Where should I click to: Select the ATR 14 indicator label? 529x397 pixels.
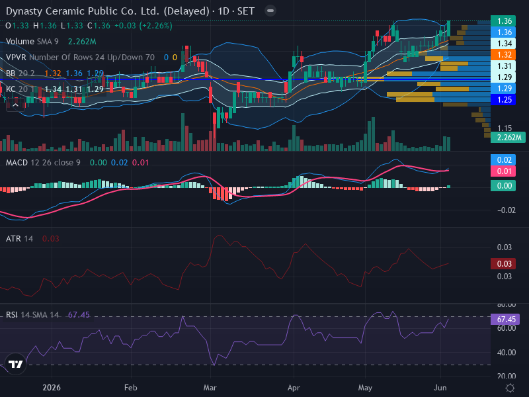[19, 239]
